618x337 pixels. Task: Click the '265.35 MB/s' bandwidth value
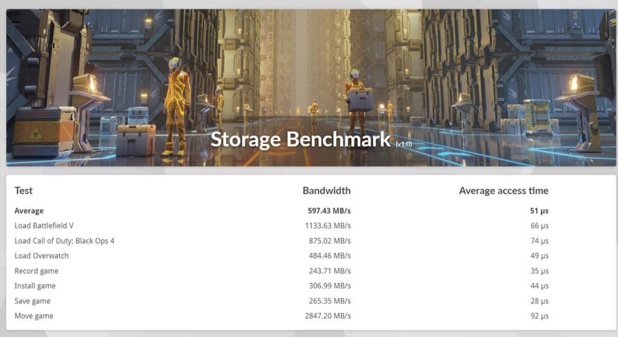(x=330, y=301)
